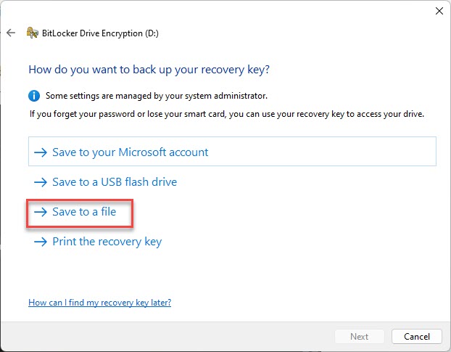Go back using the back arrow

click(x=11, y=33)
